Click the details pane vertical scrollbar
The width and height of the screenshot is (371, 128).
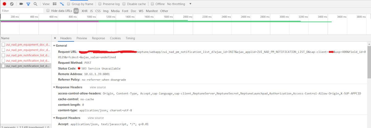tap(369, 62)
